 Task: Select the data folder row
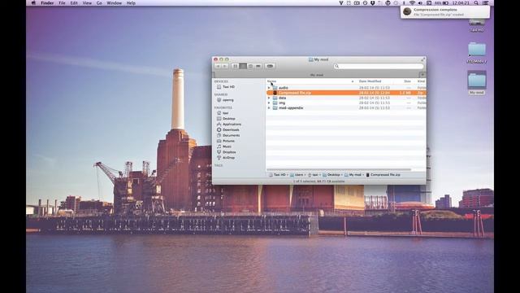[x=346, y=98]
